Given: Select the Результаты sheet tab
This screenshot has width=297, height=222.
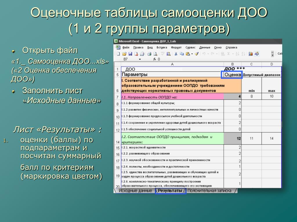Looking at the screenshot, I should (170, 191).
